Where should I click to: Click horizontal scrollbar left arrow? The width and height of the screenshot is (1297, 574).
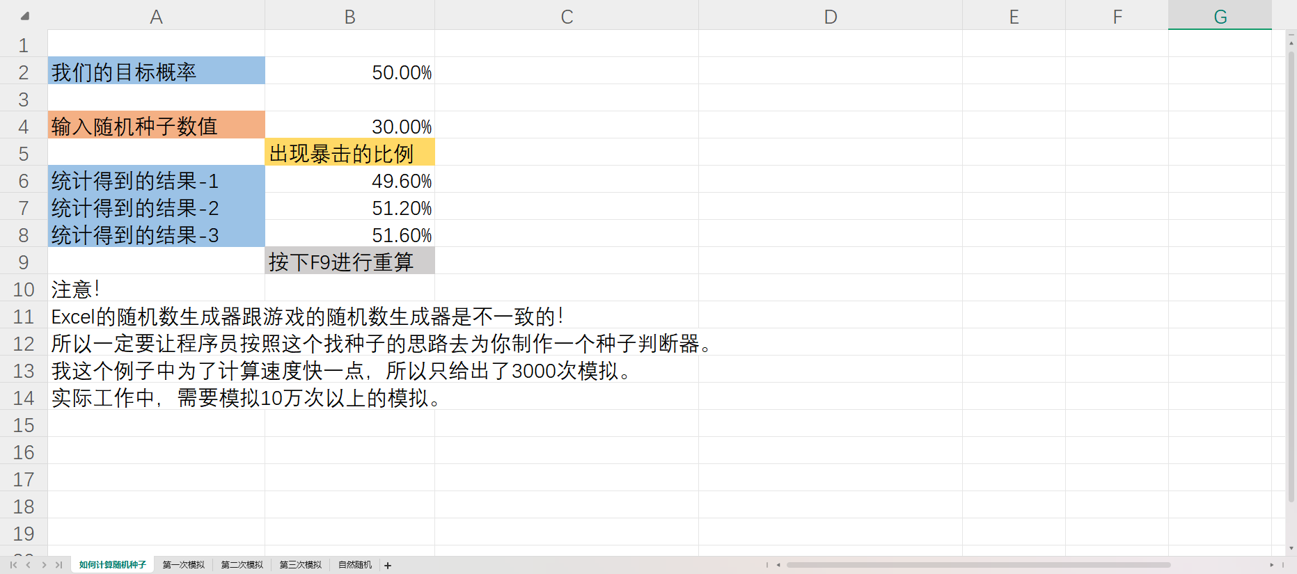click(778, 565)
